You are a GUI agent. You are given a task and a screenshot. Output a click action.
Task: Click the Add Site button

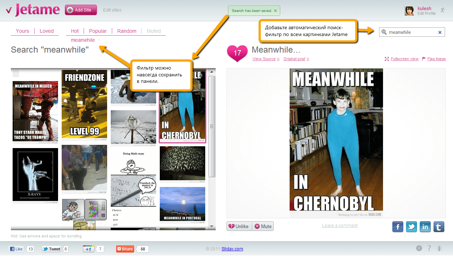pyautogui.click(x=81, y=10)
